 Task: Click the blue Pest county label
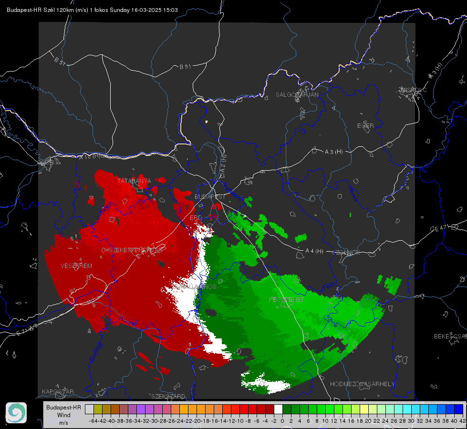(x=328, y=287)
